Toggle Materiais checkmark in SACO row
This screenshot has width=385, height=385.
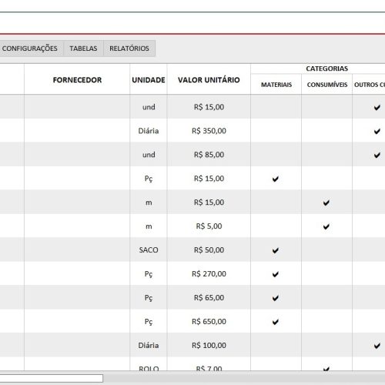point(276,250)
